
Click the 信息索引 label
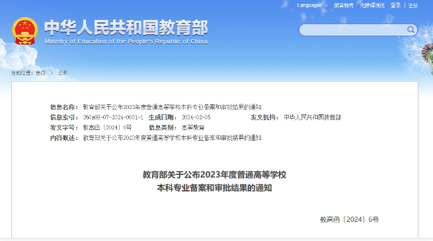[x=64, y=118]
